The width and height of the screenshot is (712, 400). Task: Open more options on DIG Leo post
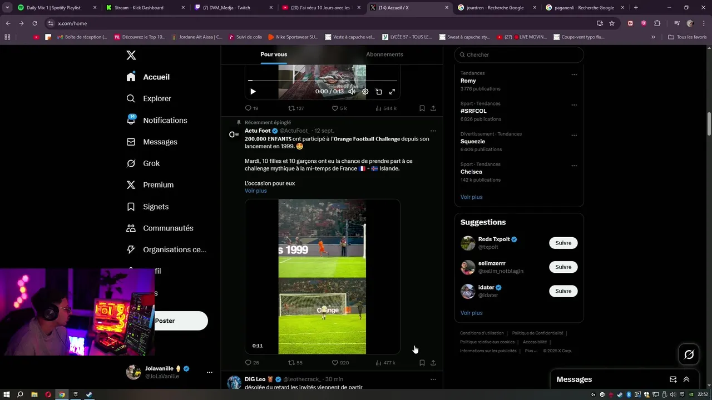coord(433,379)
